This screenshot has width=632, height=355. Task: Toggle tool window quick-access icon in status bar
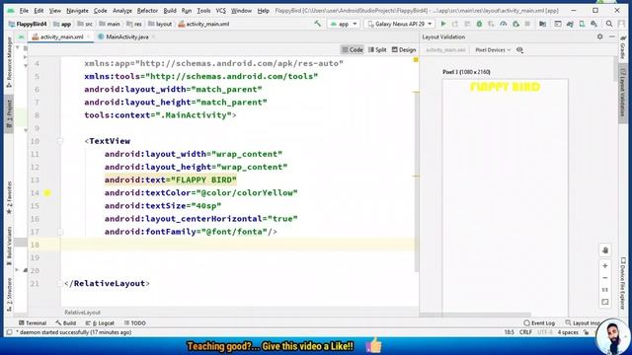[x=9, y=332]
